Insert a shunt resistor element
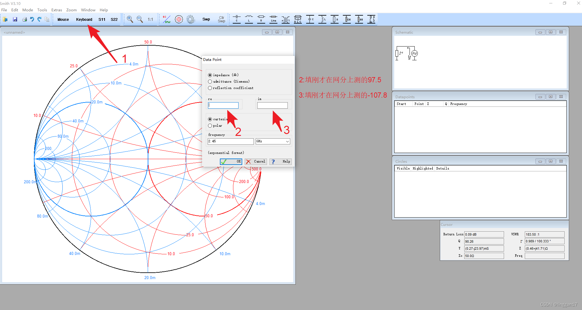 (335, 19)
